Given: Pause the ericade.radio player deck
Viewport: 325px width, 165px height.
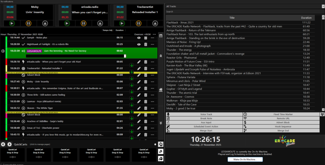Looking at the screenshot, I should pyautogui.click(x=83, y=23).
